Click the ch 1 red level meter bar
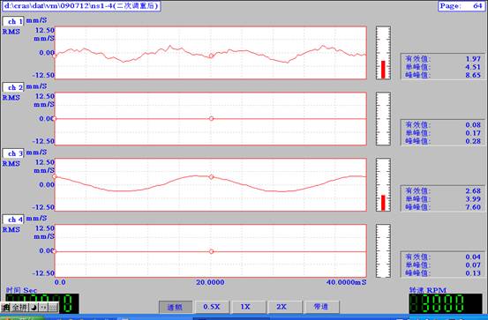 [x=383, y=70]
